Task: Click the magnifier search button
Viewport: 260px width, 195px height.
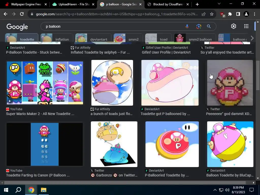Action: 209,26
